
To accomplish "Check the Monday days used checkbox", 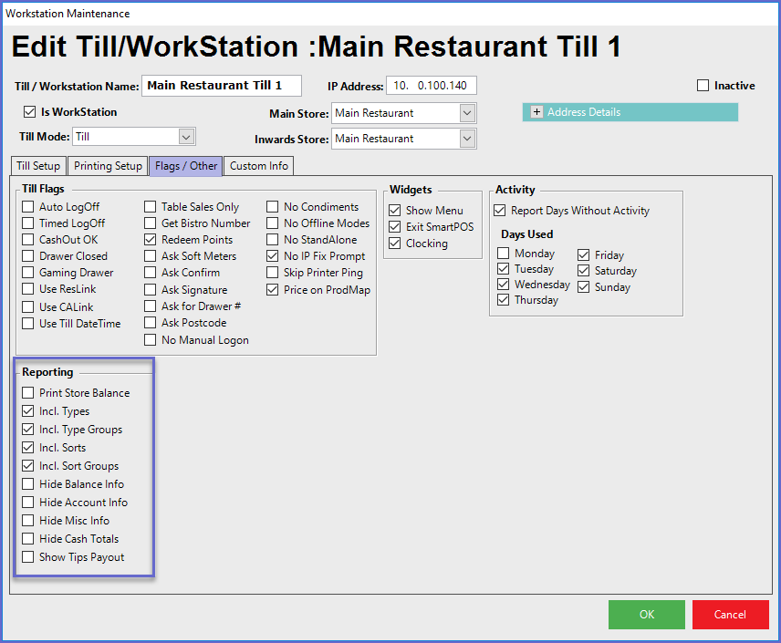I will pyautogui.click(x=504, y=254).
